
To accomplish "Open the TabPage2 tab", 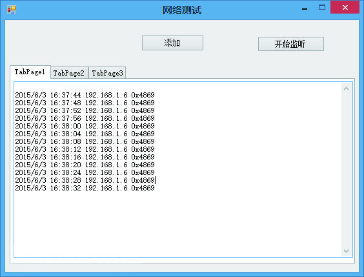I will (69, 73).
